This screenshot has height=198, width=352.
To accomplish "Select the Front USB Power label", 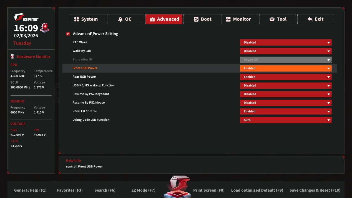I will [85, 68].
